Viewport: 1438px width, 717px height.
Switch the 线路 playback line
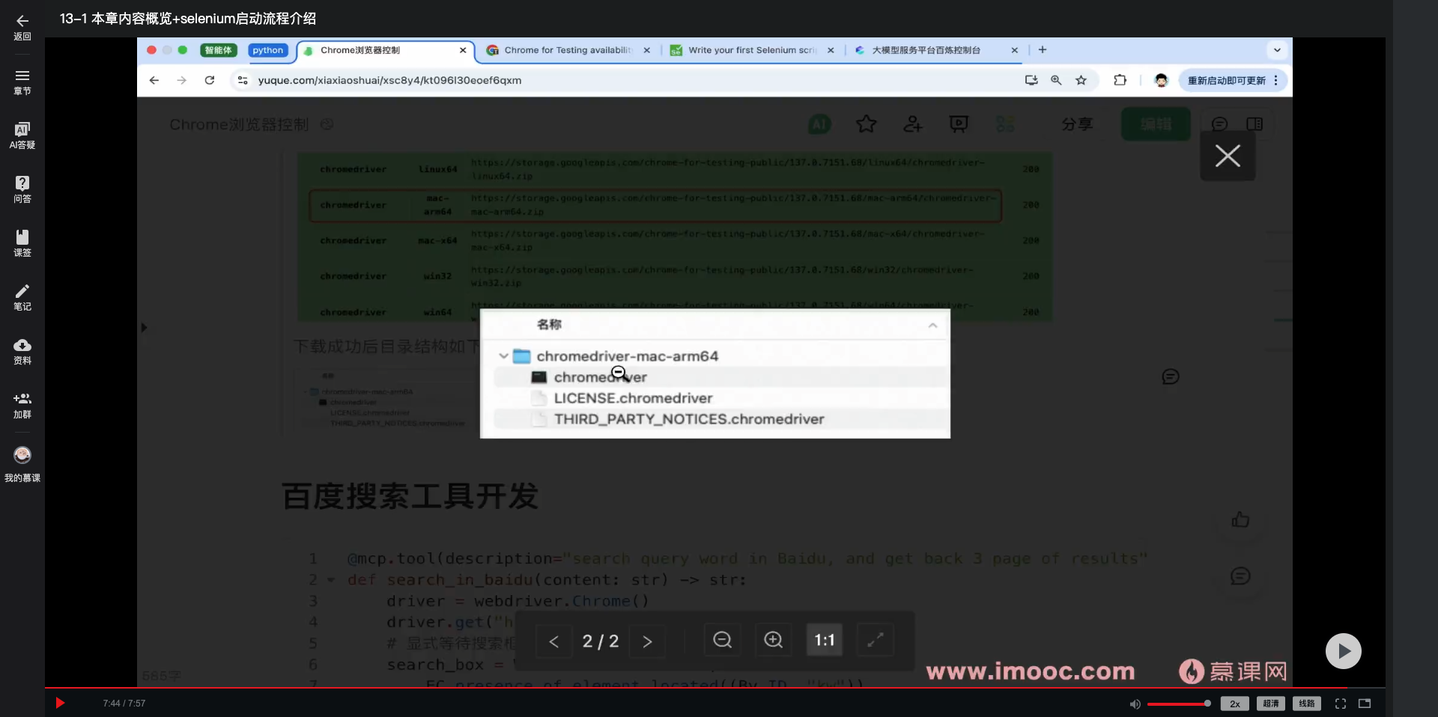click(1306, 704)
